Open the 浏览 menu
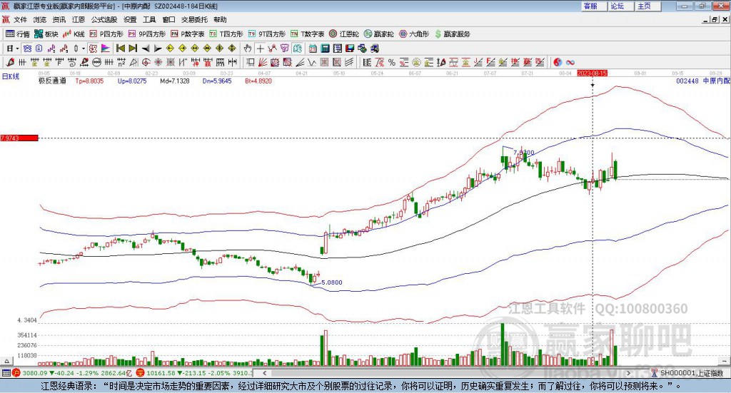 (x=40, y=19)
